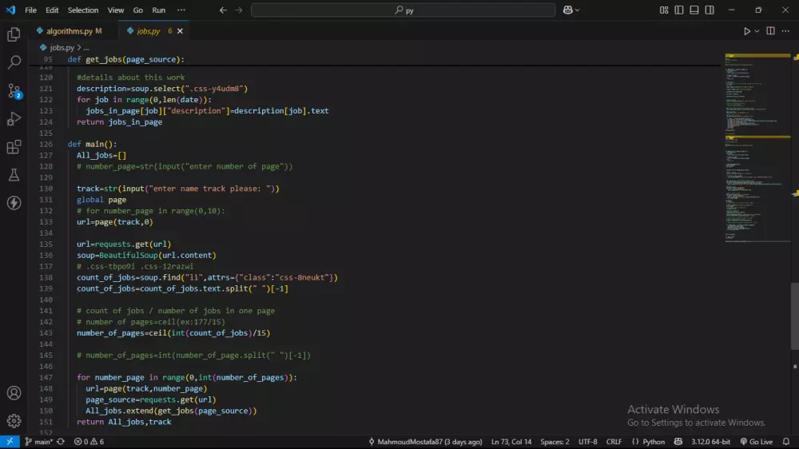The height and width of the screenshot is (449, 799).
Task: Open Source Control view with badge
Action: tap(14, 90)
